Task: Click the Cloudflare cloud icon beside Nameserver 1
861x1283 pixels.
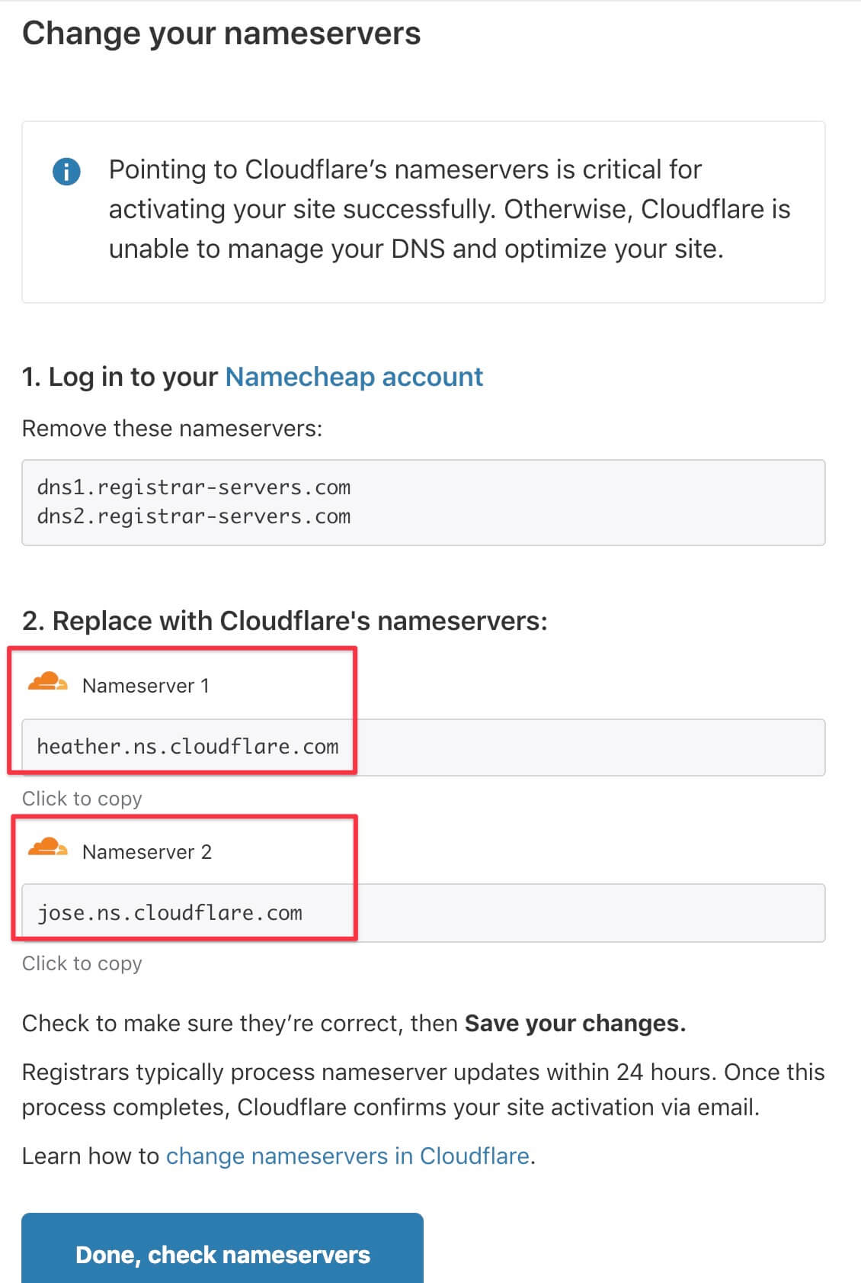Action: (47, 681)
